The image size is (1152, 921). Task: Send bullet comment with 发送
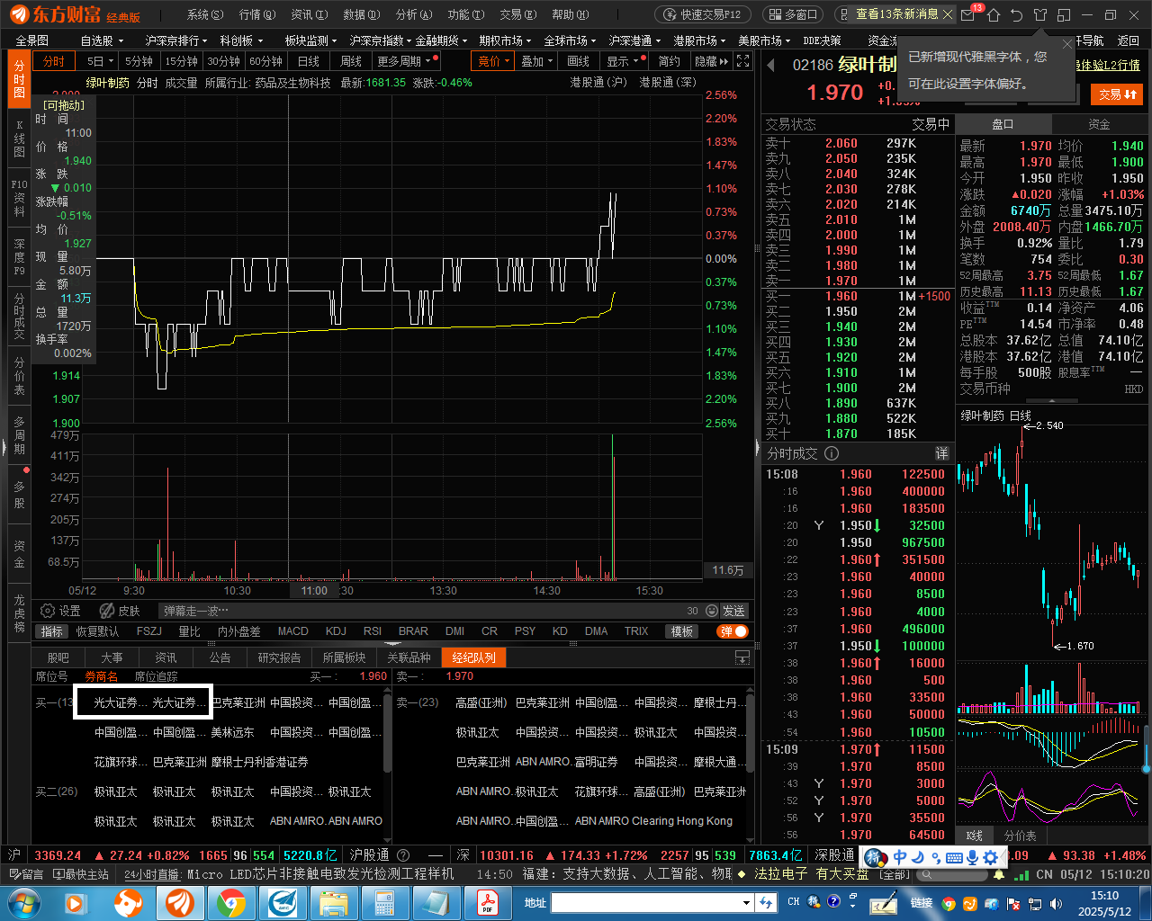coord(734,611)
